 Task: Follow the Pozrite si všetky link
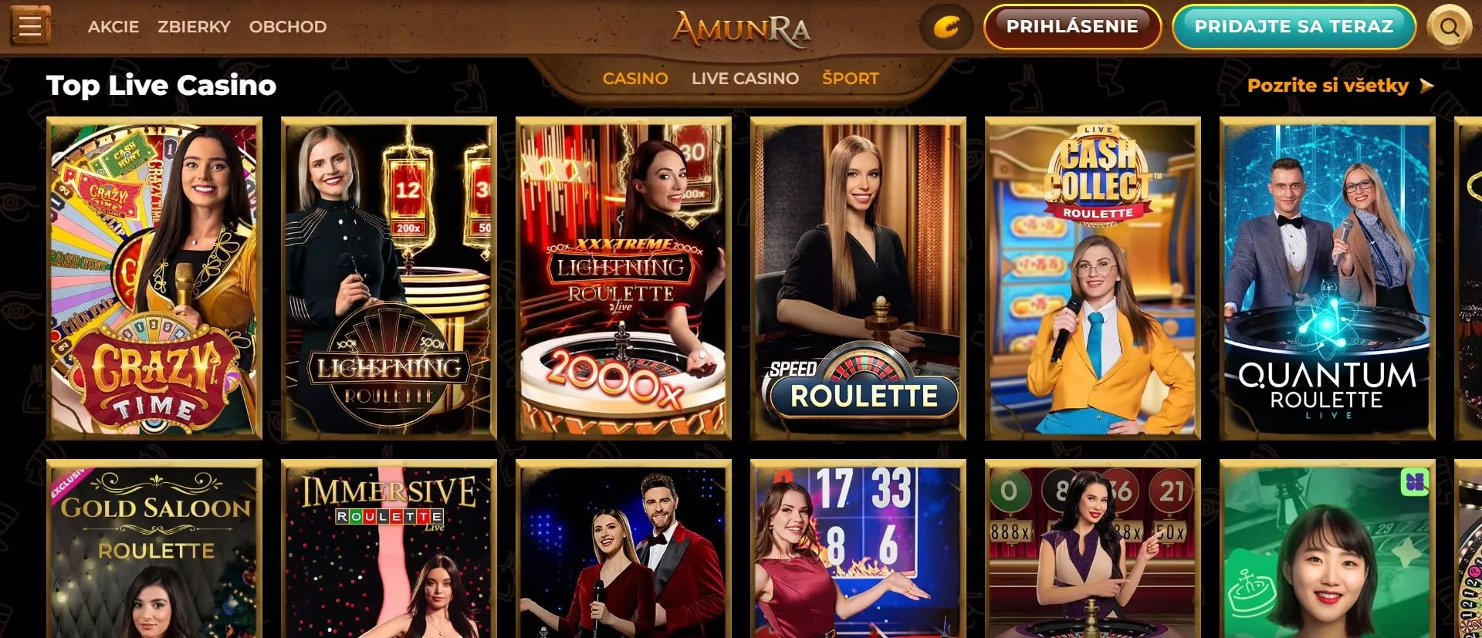pos(1328,86)
